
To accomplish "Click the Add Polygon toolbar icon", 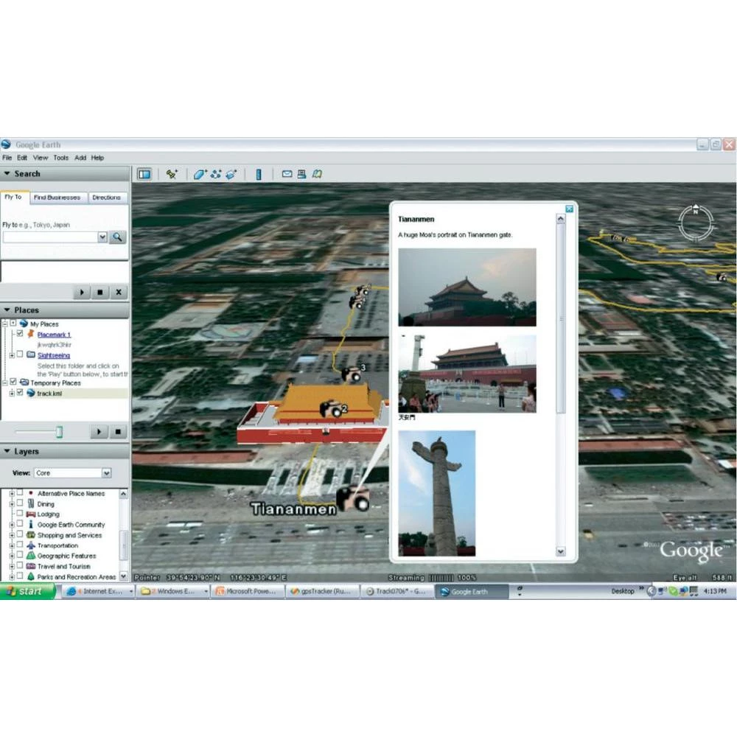I will click(200, 175).
